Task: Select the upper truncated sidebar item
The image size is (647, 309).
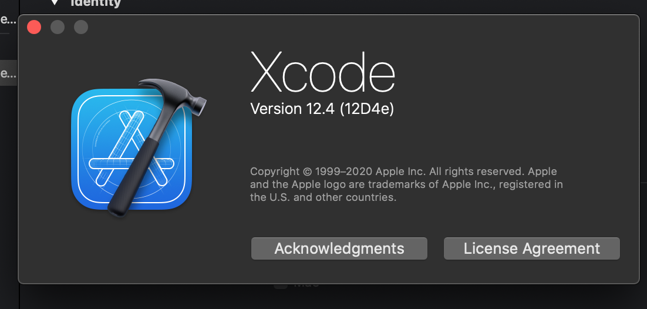Action: pos(8,19)
